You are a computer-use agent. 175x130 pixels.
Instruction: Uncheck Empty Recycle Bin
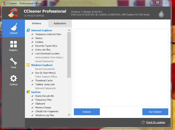click(32, 96)
